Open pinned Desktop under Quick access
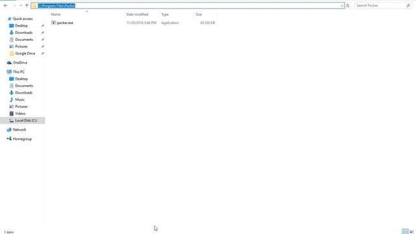The width and height of the screenshot is (416, 234). [21, 26]
